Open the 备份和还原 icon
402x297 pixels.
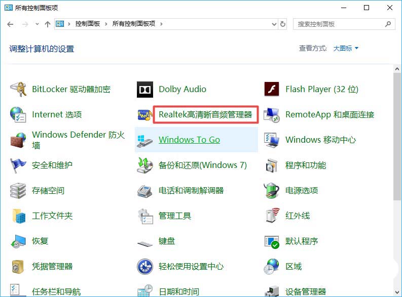tap(145, 165)
